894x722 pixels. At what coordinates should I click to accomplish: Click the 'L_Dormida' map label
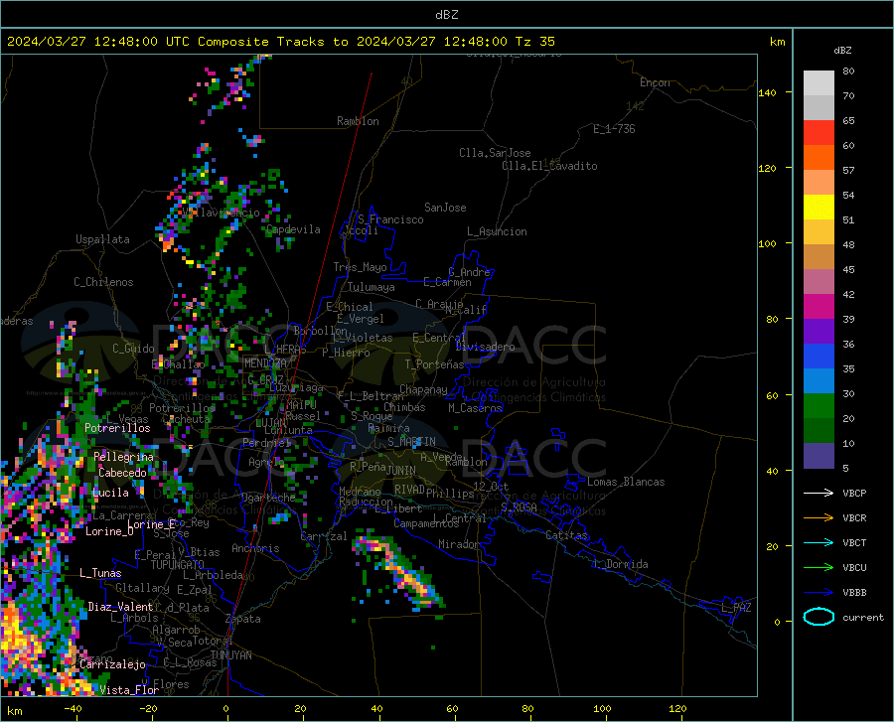pyautogui.click(x=620, y=564)
